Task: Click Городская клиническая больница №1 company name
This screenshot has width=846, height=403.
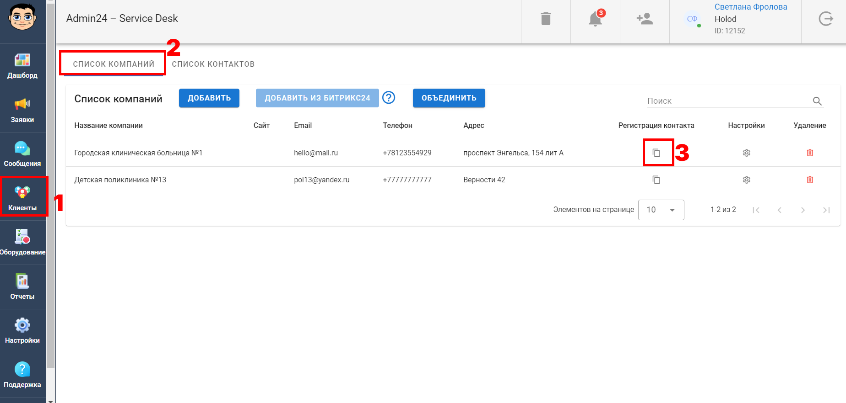Action: (x=138, y=153)
